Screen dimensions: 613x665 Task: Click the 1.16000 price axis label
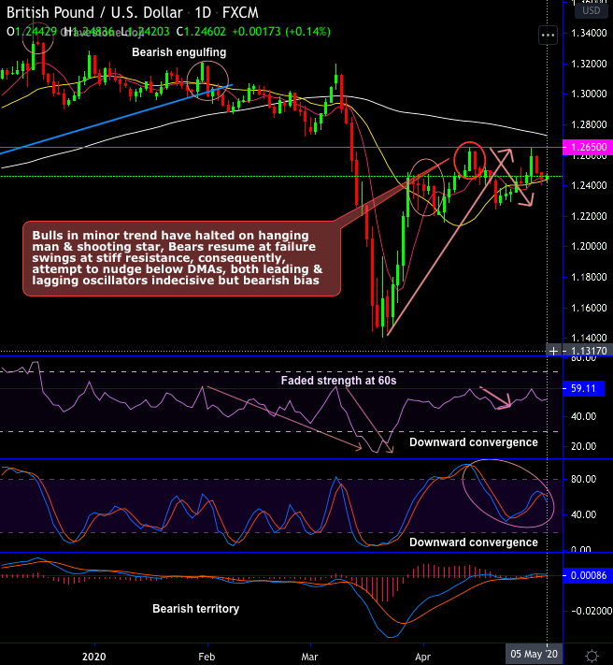(x=589, y=308)
